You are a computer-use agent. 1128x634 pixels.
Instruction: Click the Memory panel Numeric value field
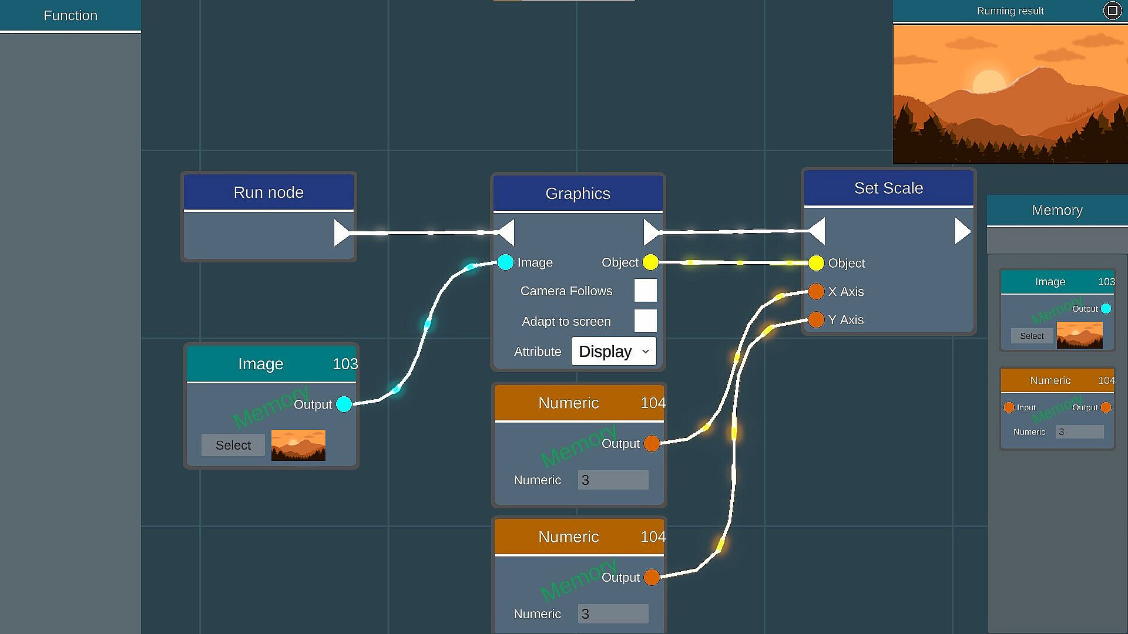tap(1080, 432)
